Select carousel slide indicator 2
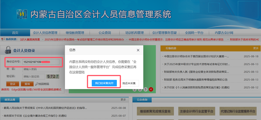The width and height of the screenshot is (261, 120). coord(140,89)
